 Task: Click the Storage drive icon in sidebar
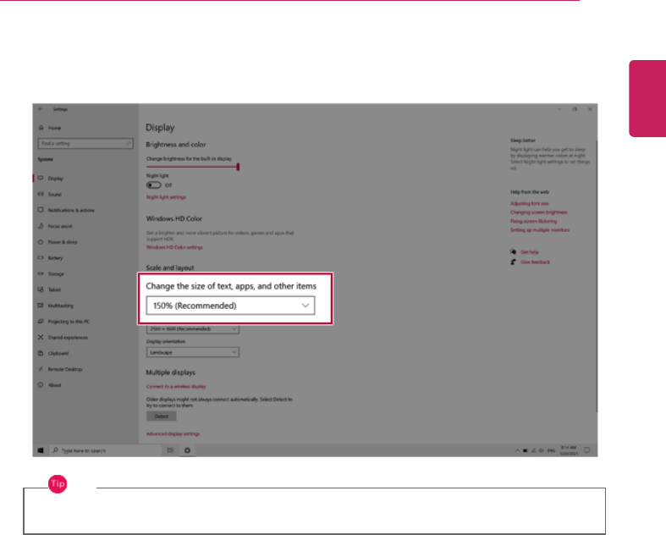[x=41, y=273]
